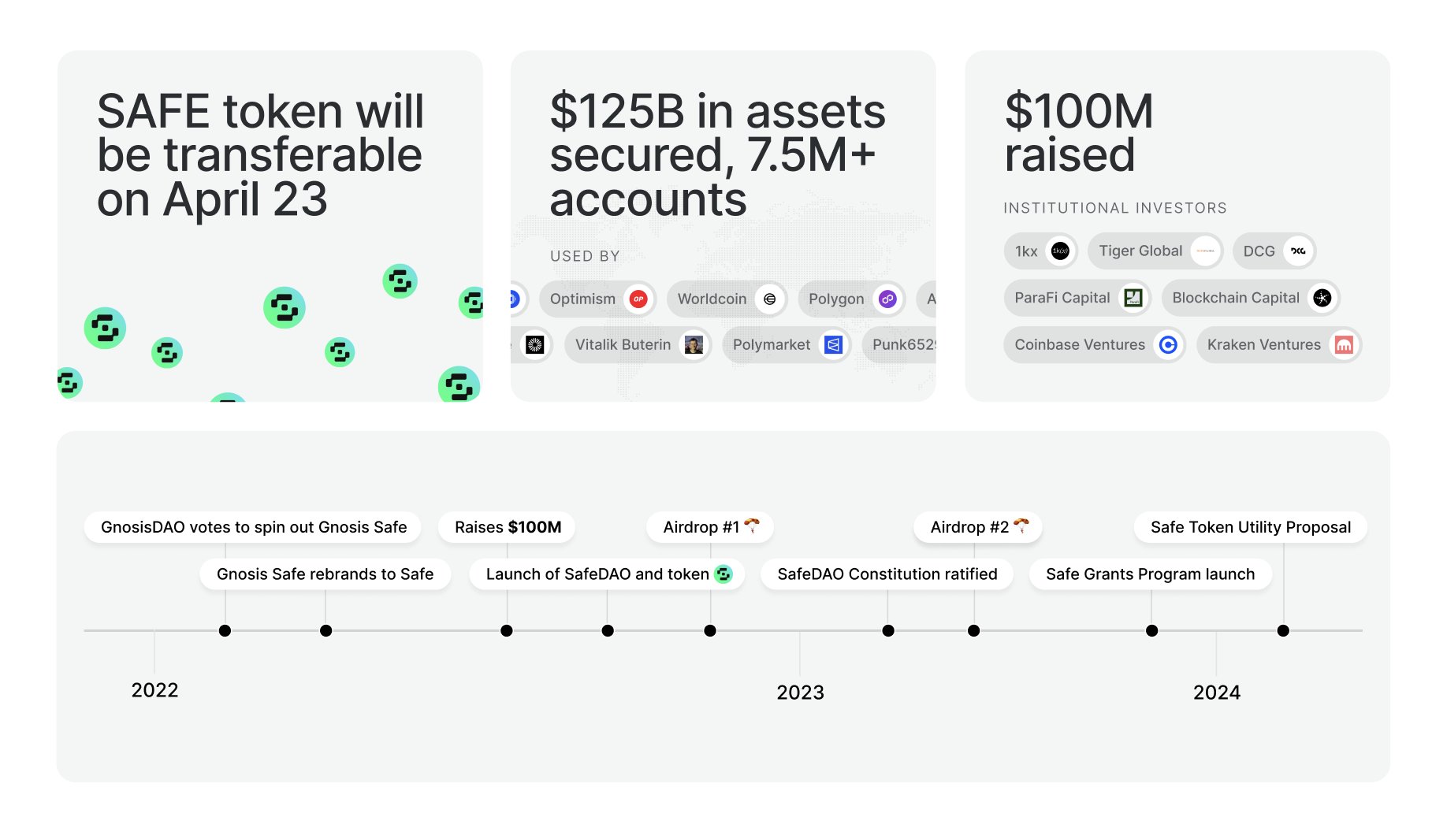Click the purple Polygon logo icon
Image resolution: width=1447 pixels, height=832 pixels.
887,299
